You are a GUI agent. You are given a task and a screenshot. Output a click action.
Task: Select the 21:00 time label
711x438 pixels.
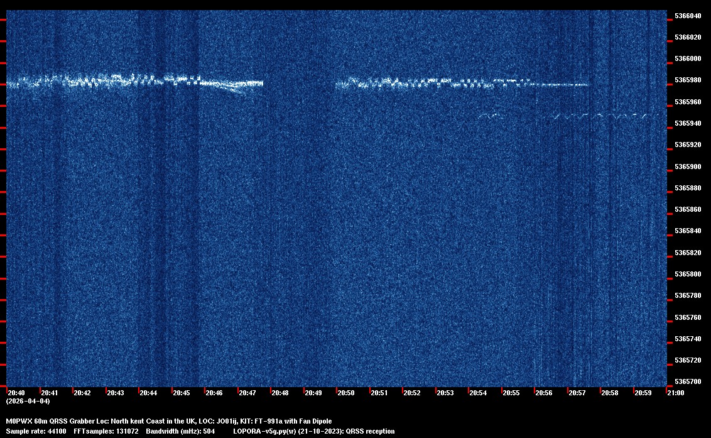676,393
